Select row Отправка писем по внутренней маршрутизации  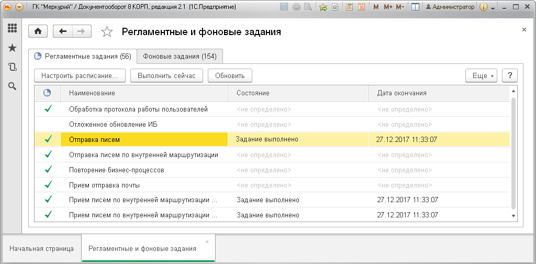point(272,155)
